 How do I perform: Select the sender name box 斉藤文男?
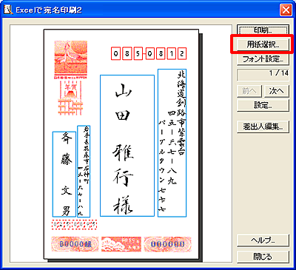64,174
